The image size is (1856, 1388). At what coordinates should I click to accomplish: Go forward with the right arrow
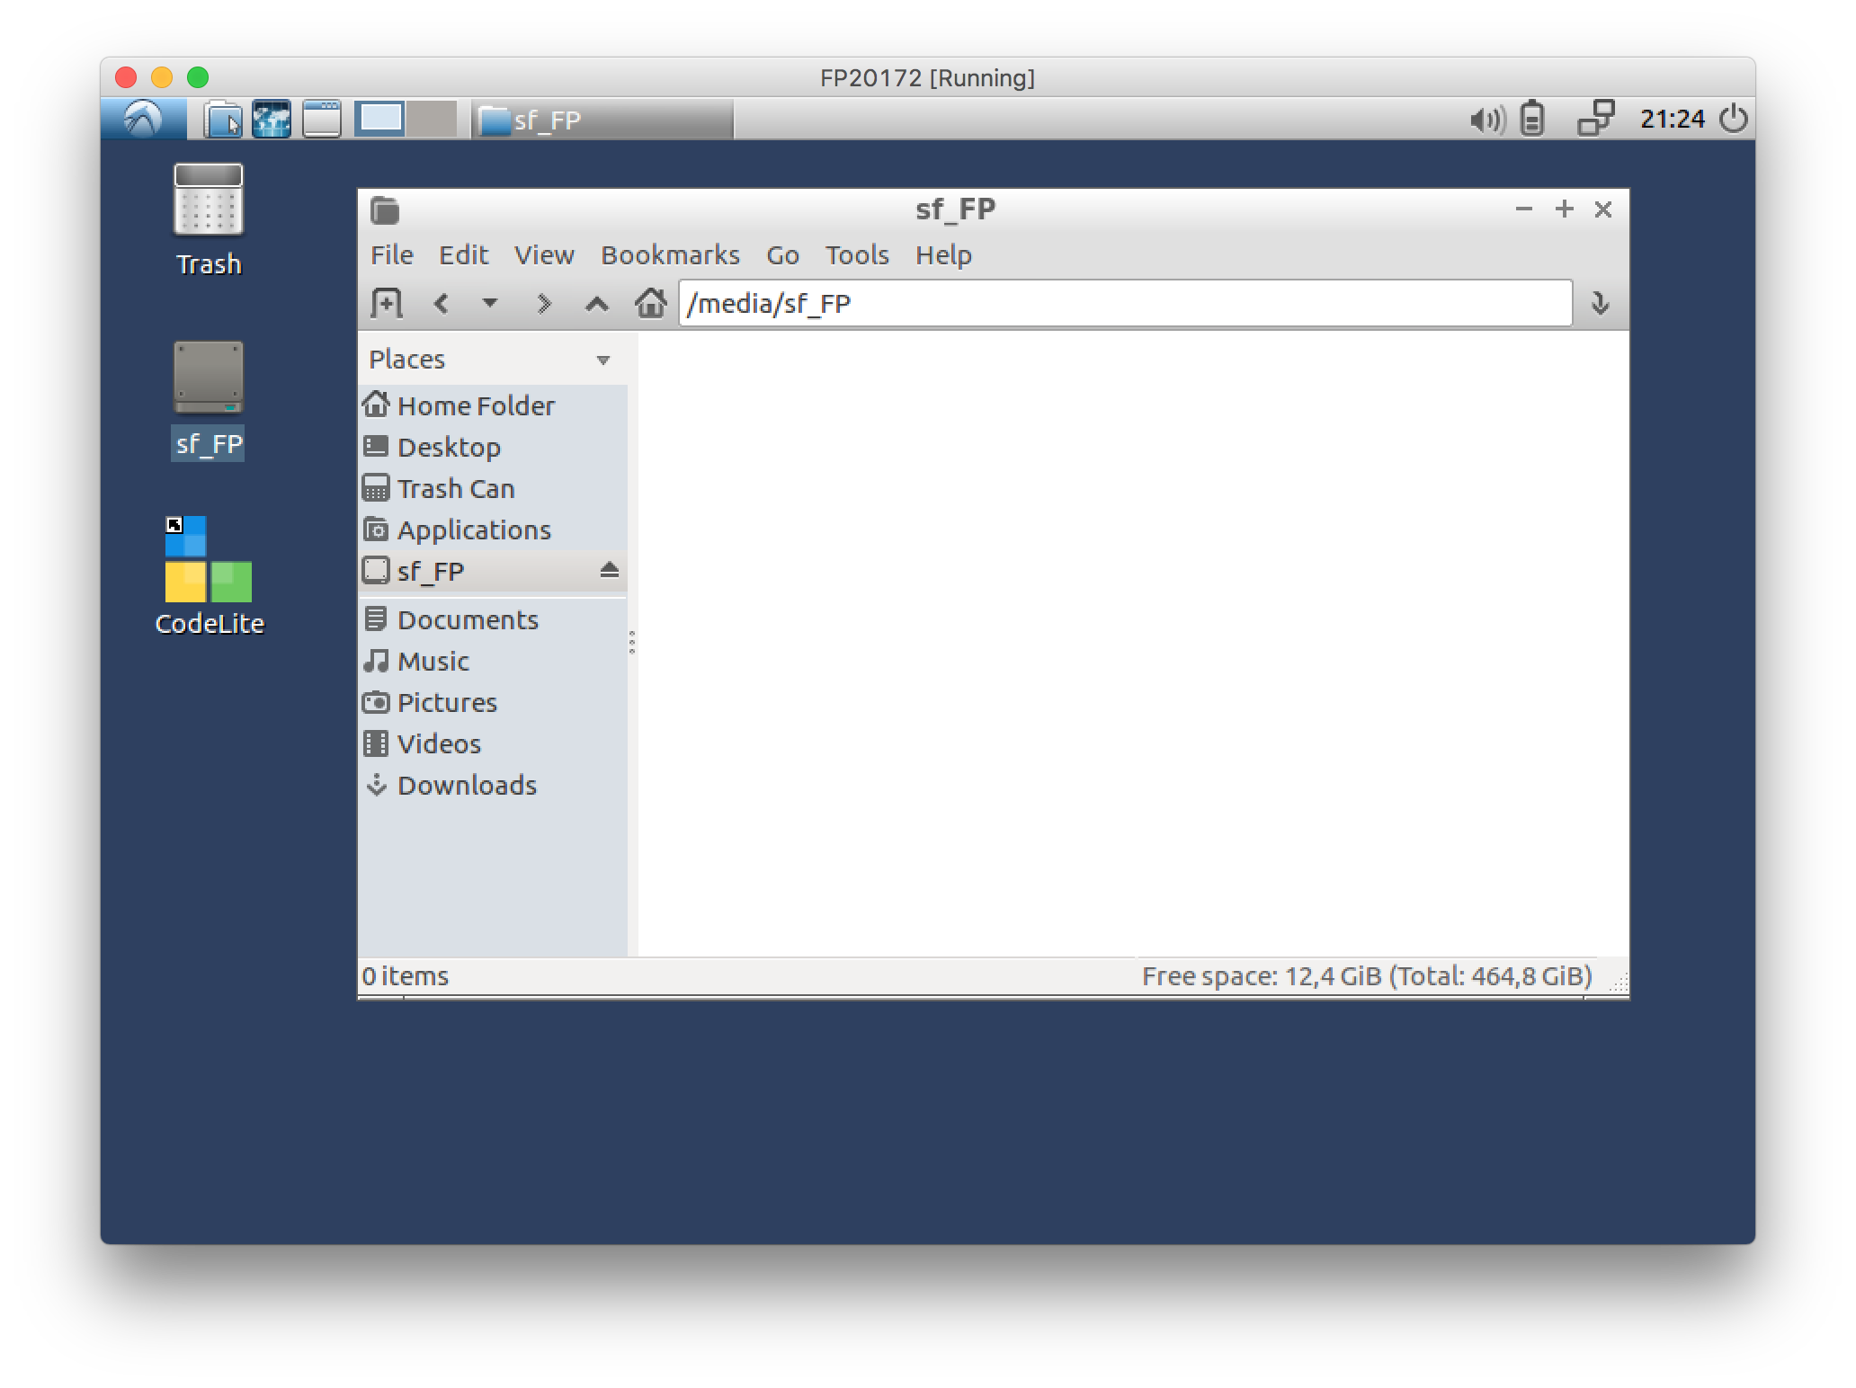tap(543, 303)
